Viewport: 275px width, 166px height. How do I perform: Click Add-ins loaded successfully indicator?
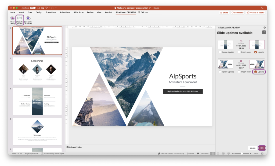[x=171, y=154]
